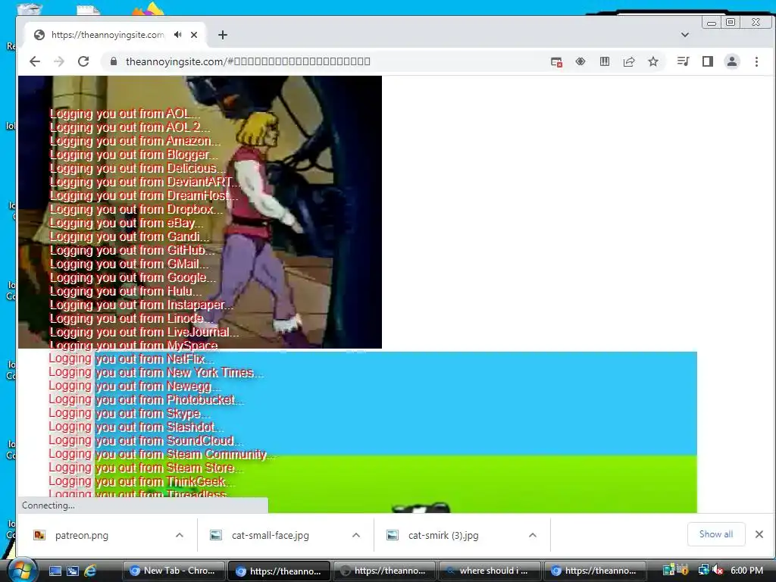Open the Chrome profile avatar menu

click(x=732, y=61)
